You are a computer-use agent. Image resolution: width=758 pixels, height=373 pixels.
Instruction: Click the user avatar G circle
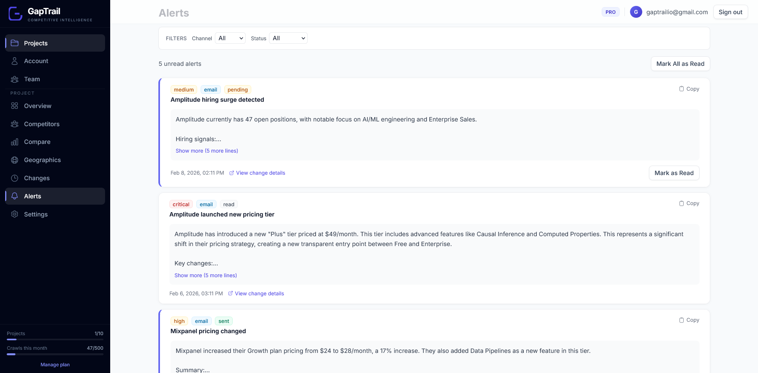[x=636, y=12]
